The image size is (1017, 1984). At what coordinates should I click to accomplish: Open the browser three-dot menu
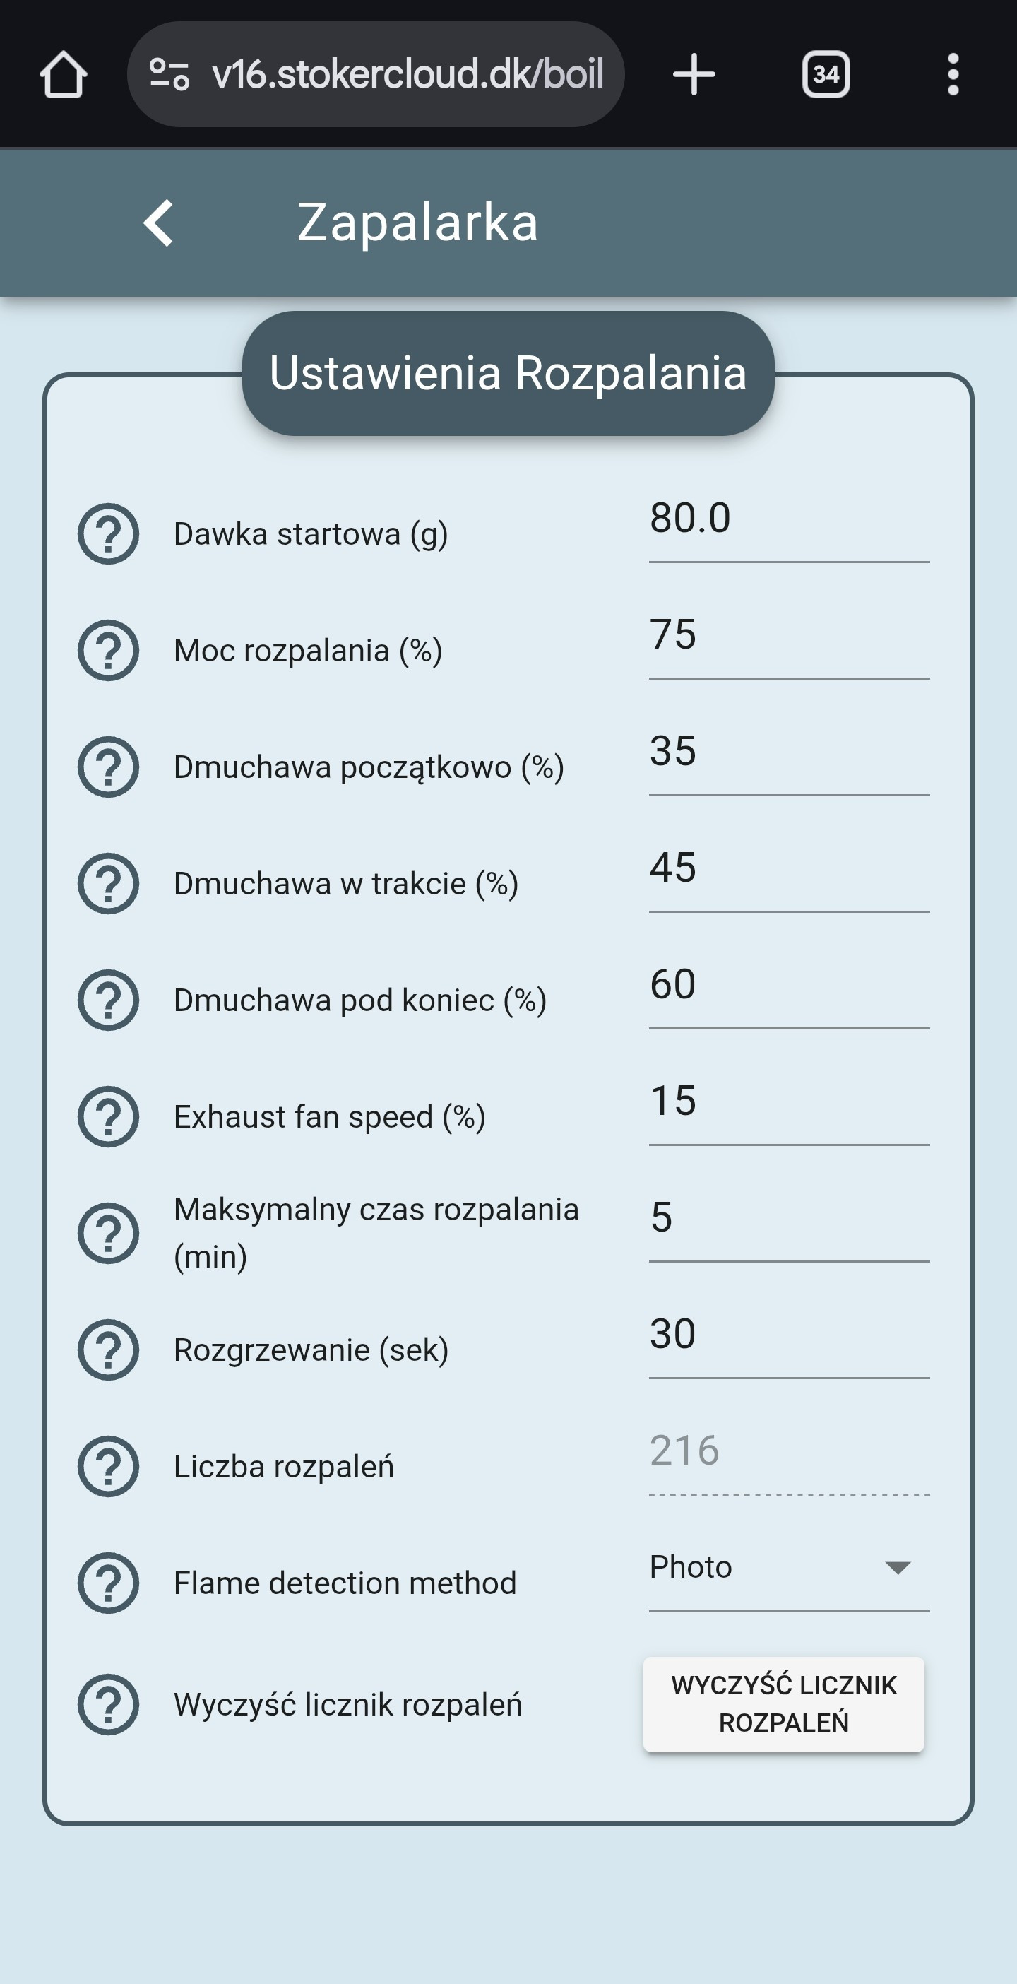[x=953, y=75]
